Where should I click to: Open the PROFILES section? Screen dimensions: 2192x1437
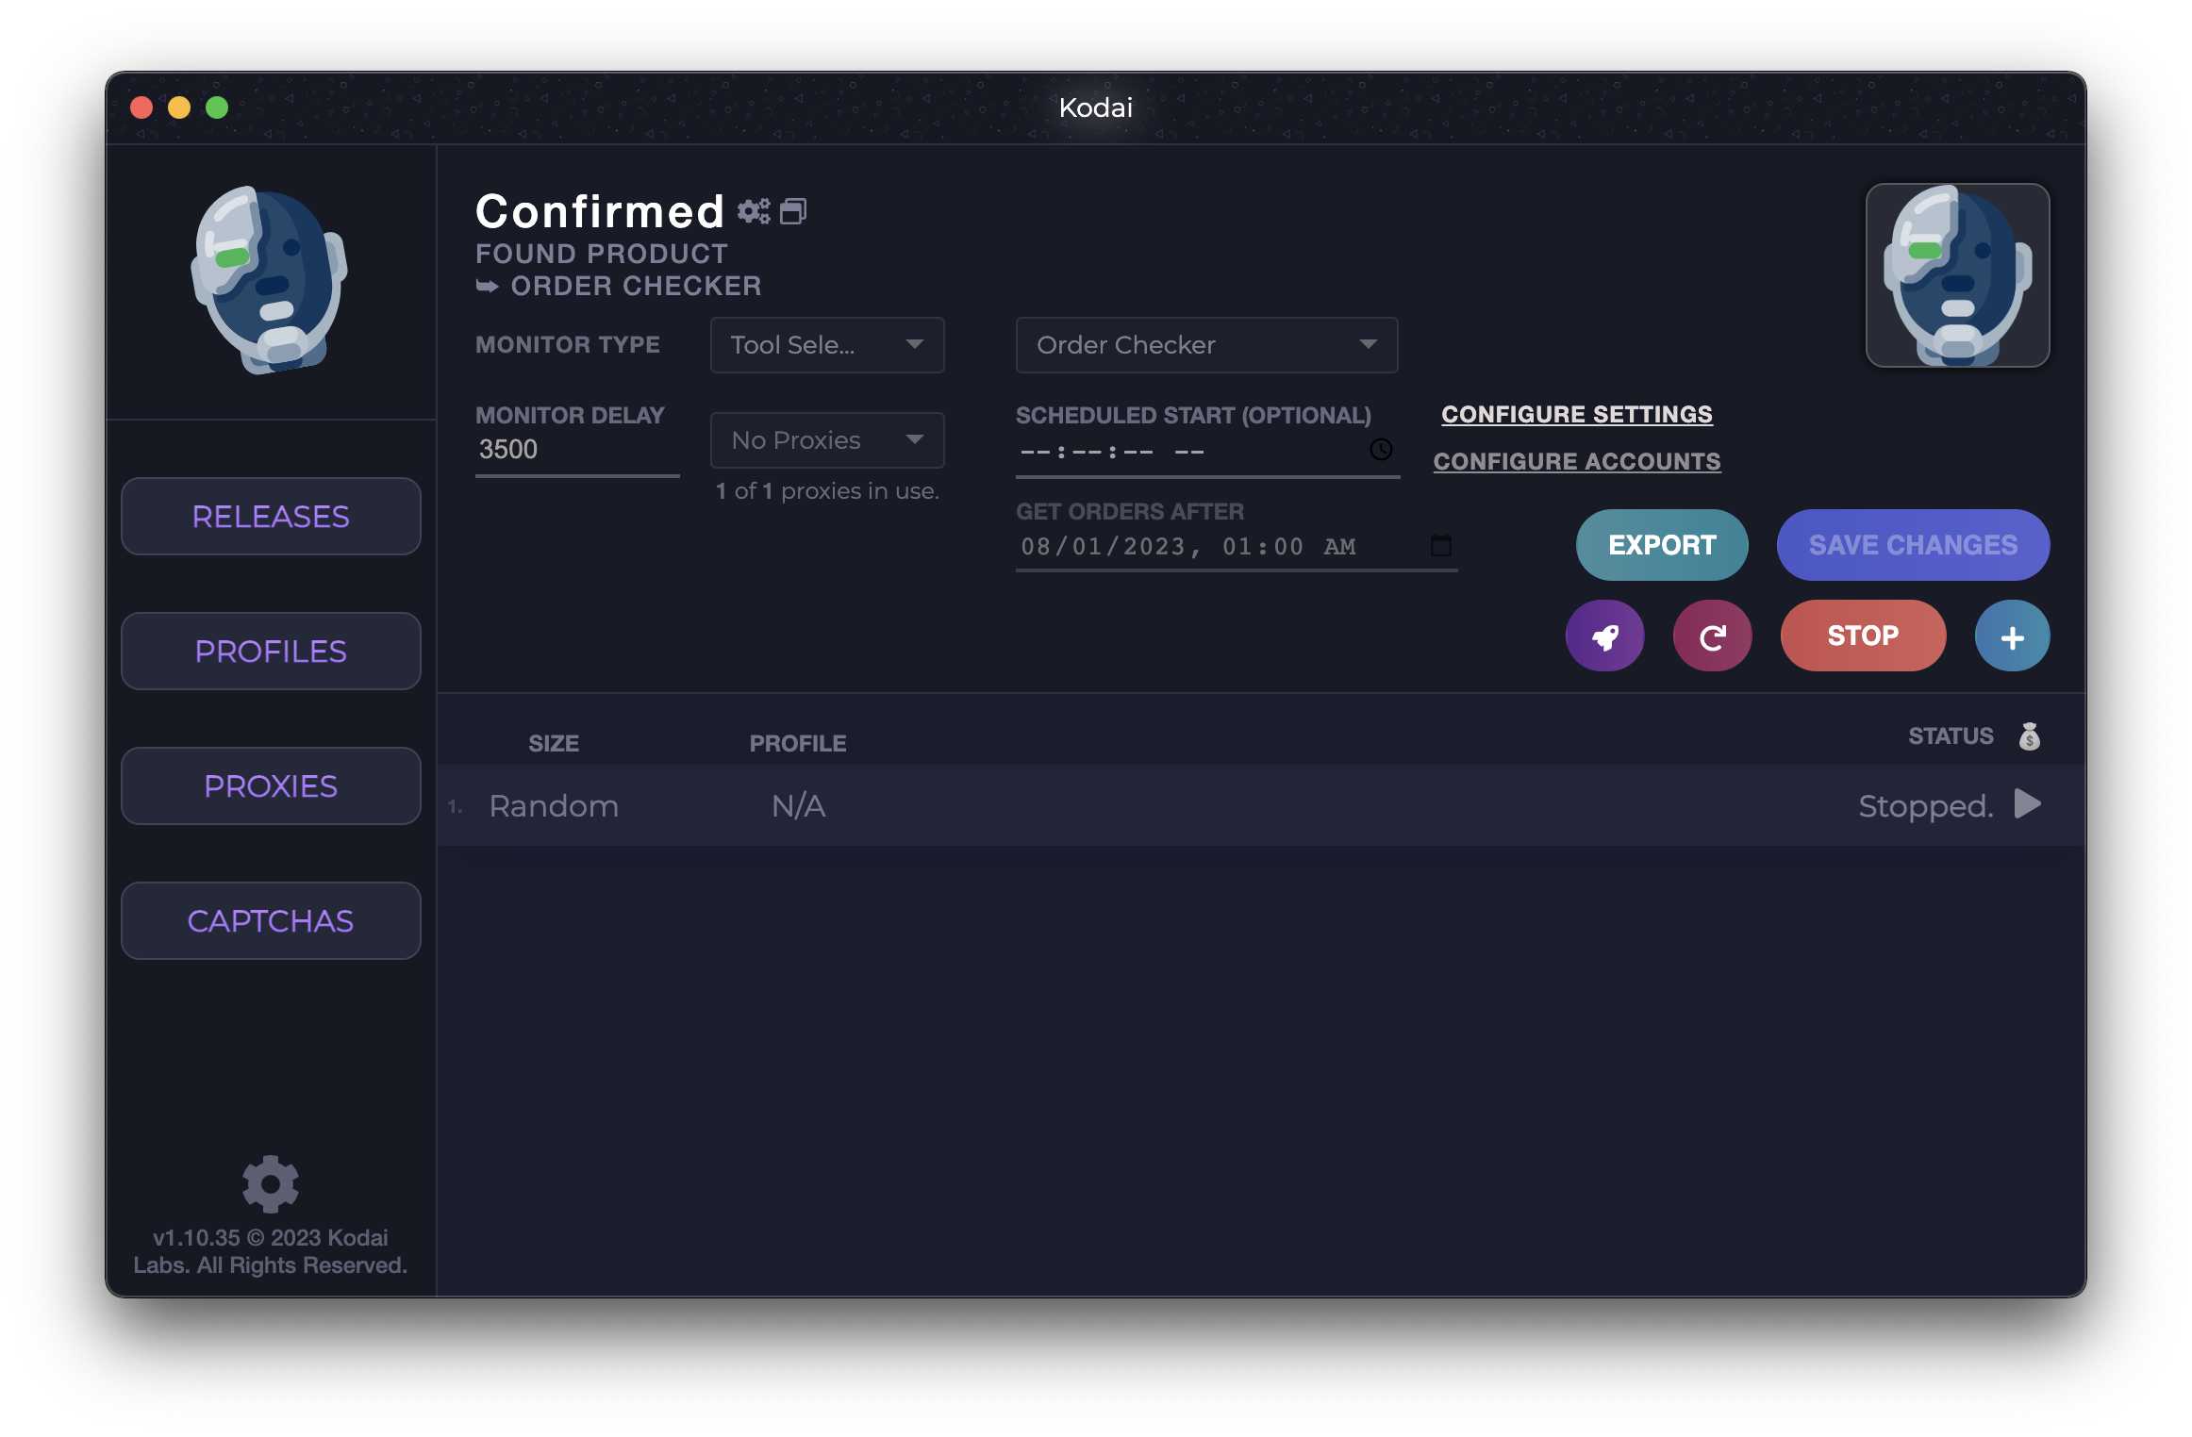[x=271, y=652]
